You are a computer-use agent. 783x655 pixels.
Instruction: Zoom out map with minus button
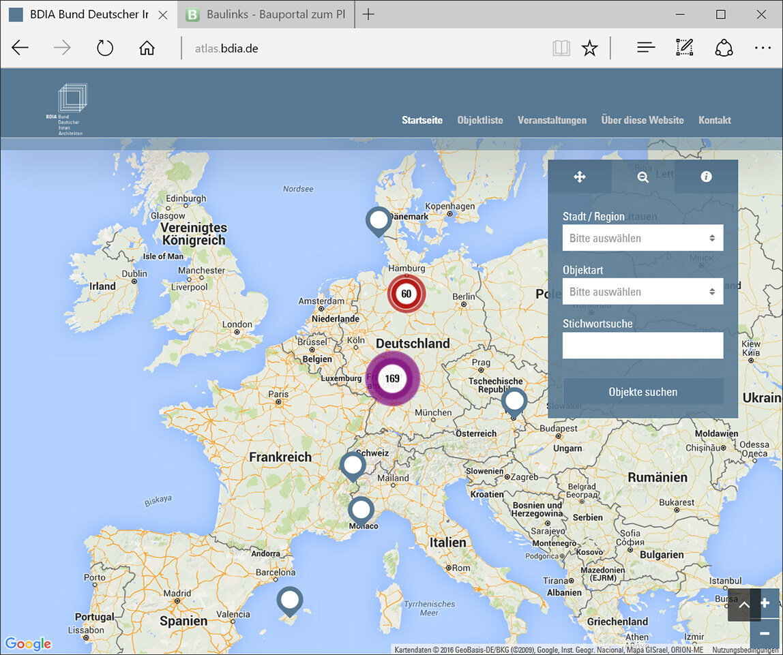(765, 634)
